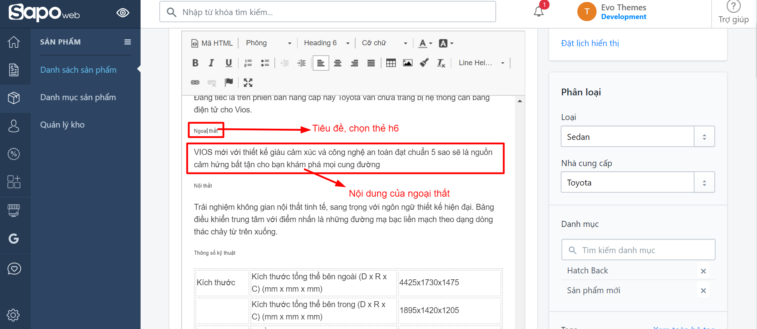Click the top search box Nhập từ khóa tìm kiếm
Image resolution: width=757 pixels, height=329 pixels.
tap(328, 12)
